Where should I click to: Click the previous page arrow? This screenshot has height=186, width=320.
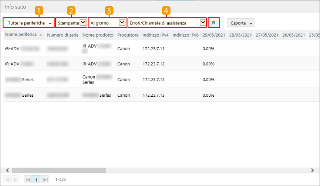7,179
